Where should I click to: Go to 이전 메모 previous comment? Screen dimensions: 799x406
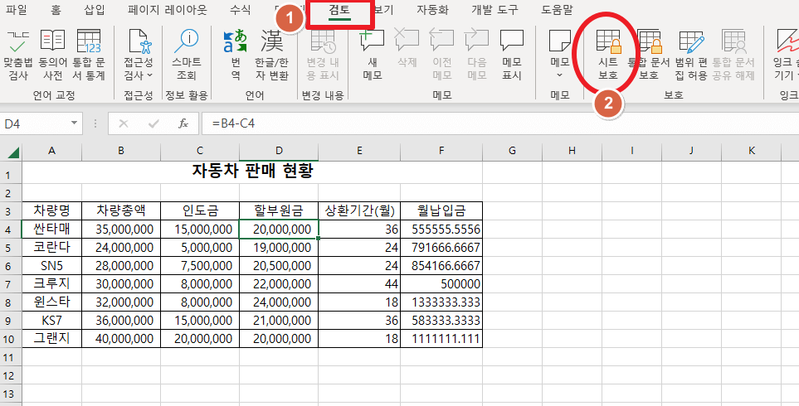441,55
